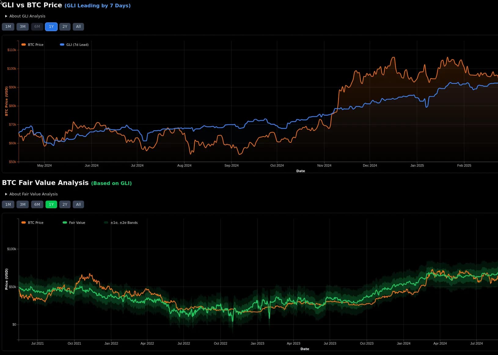Toggle GLI (7d Lead) series in legend
The image size is (498, 355).
pos(74,45)
